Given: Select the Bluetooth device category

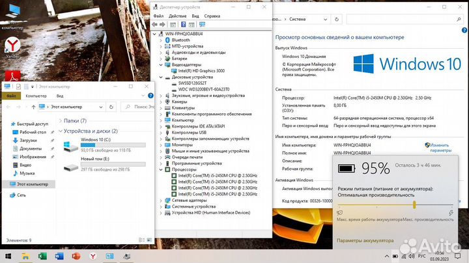Looking at the screenshot, I should point(180,40).
